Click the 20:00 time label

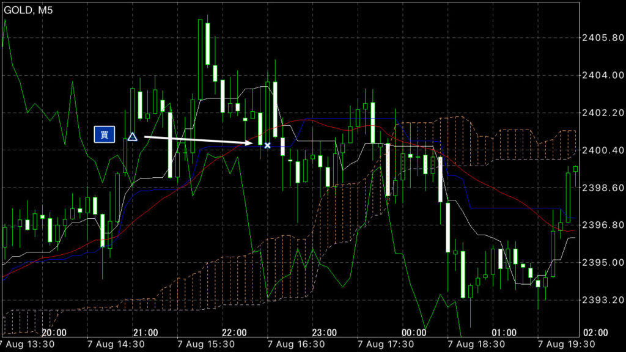tap(54, 332)
